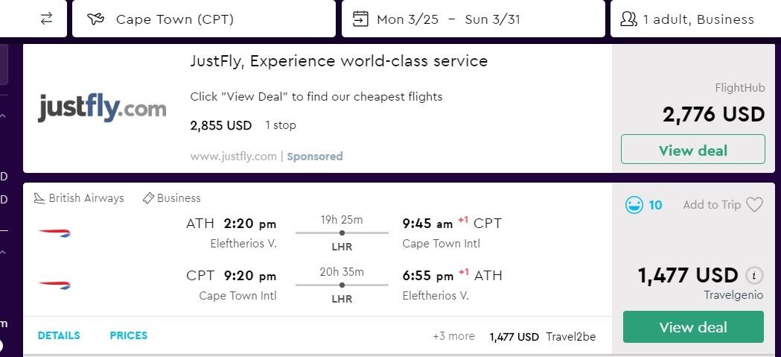781x357 pixels.
Task: Open the DETAILS tab
Action: coord(59,335)
